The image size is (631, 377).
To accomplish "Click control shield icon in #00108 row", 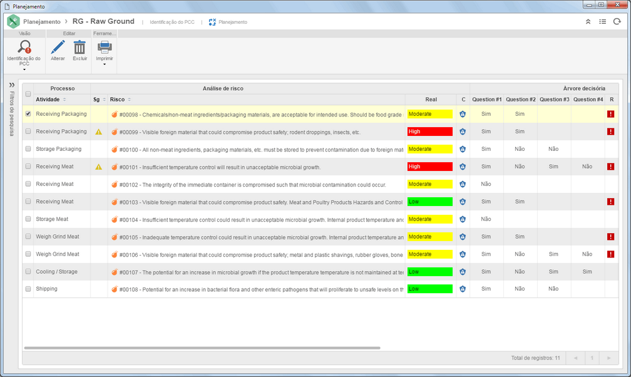I will click(x=463, y=289).
